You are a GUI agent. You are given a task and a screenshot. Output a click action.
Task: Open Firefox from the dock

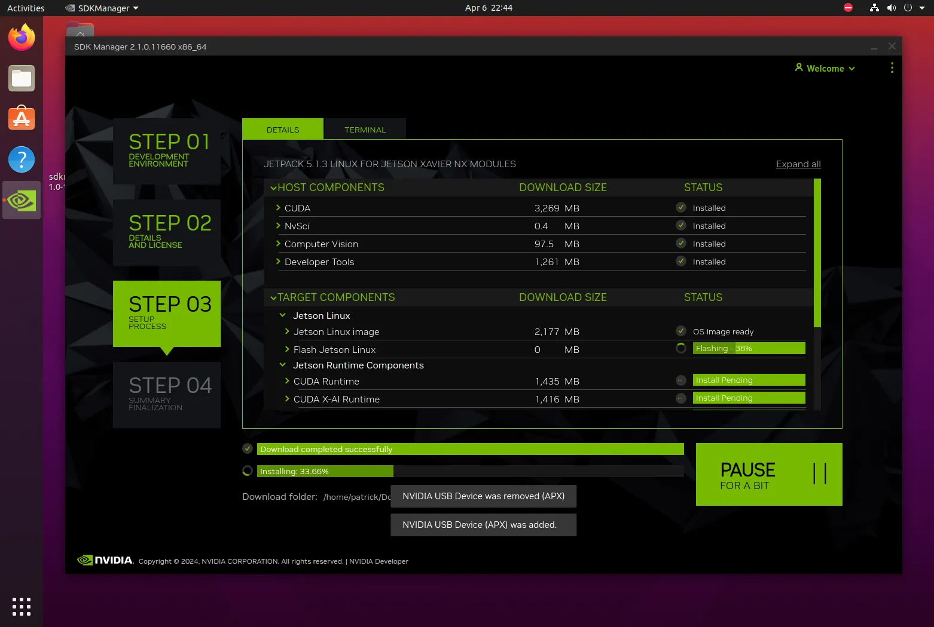(x=22, y=37)
